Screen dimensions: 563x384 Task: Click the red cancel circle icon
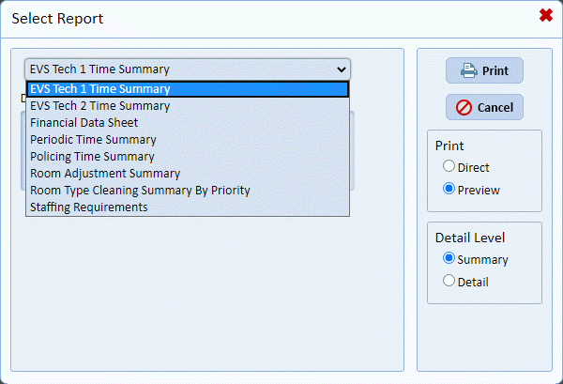click(464, 108)
